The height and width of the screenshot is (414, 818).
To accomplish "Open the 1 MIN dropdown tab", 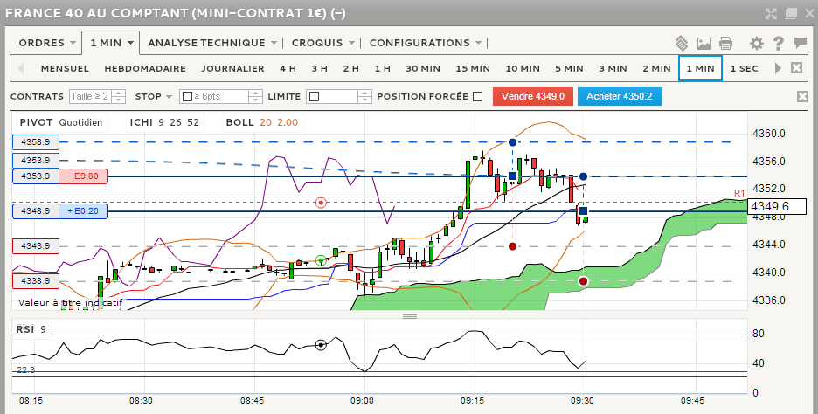I will [111, 43].
